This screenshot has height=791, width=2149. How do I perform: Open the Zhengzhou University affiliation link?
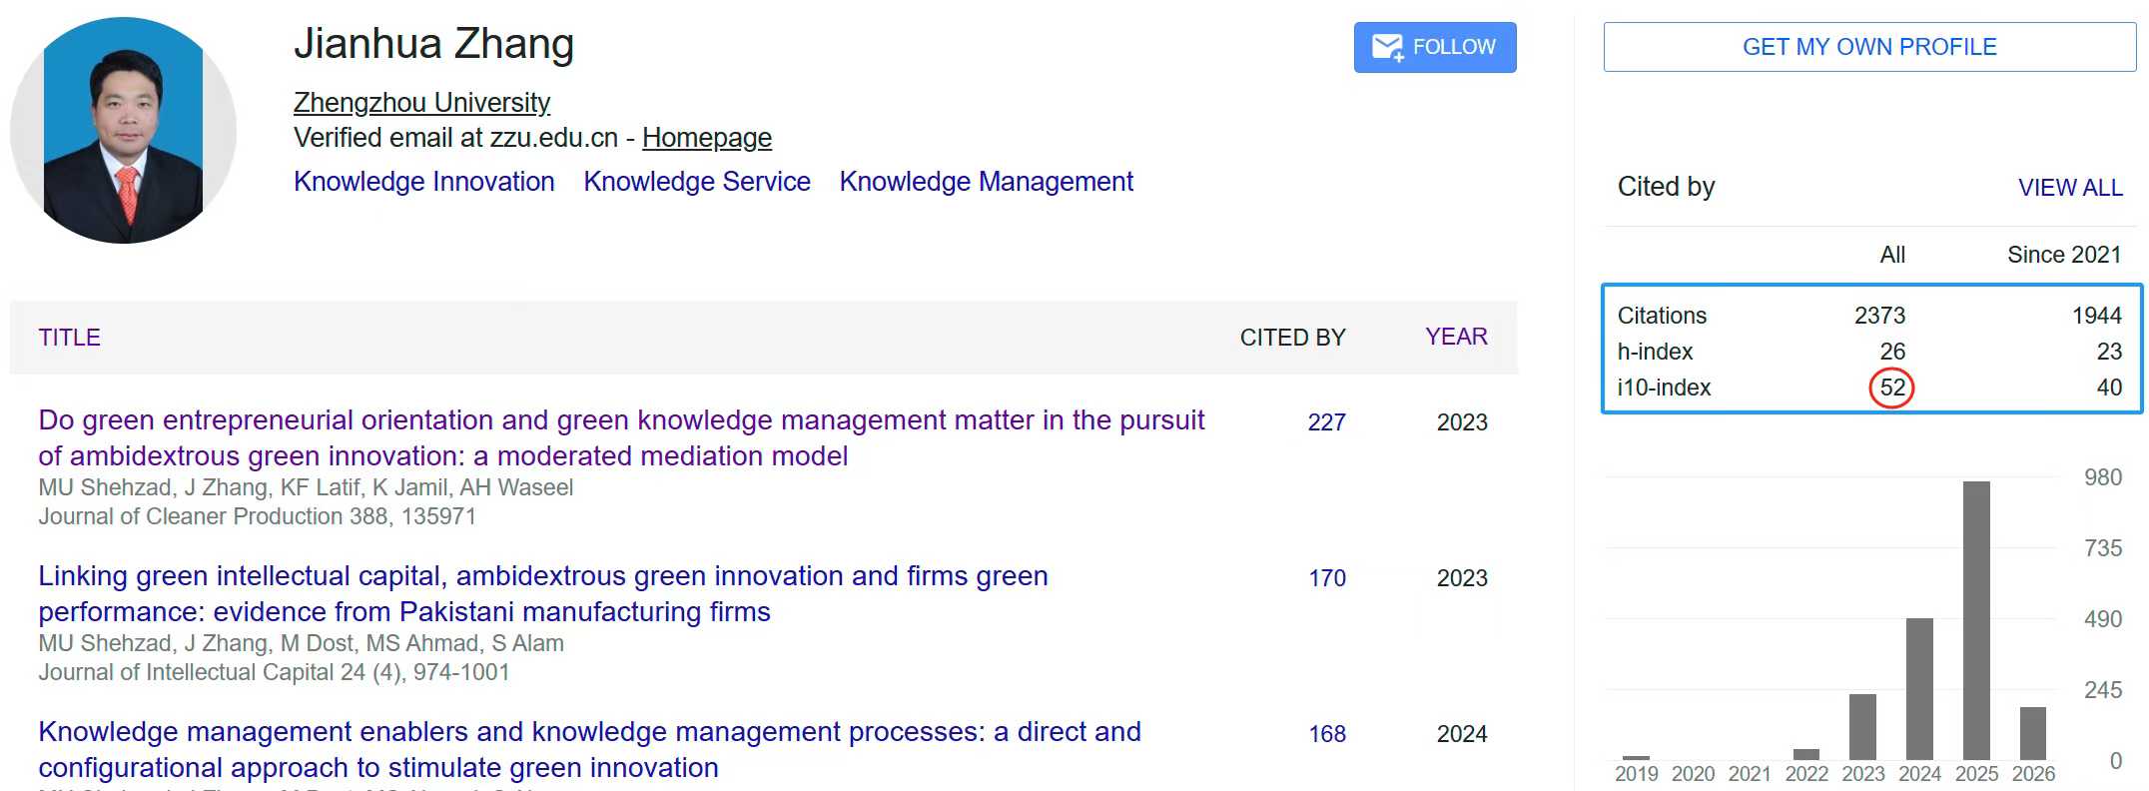[x=421, y=102]
